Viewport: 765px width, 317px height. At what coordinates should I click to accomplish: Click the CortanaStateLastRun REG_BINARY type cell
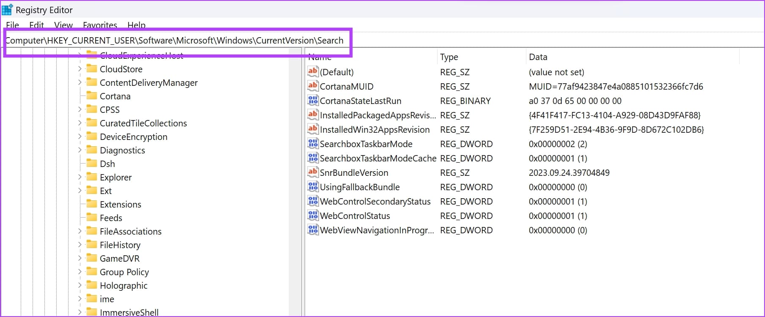465,101
